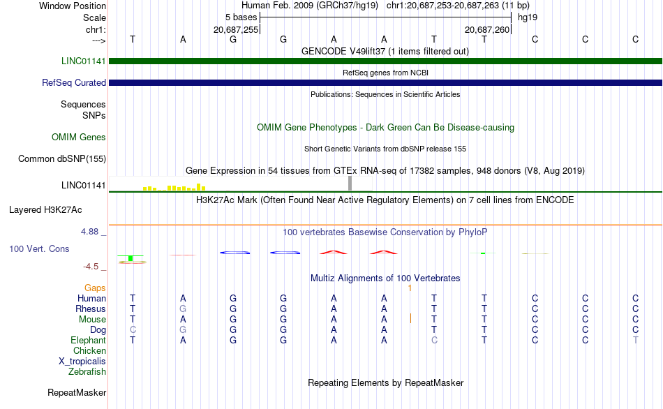Click the -4.5 PhyloP lower limit value
Image resolution: width=663 pixels, height=409 pixels.
pyautogui.click(x=91, y=267)
